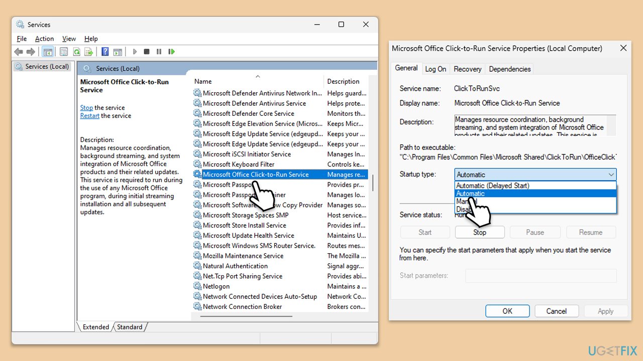Select Microsoft Store Install Service row

pyautogui.click(x=280, y=225)
